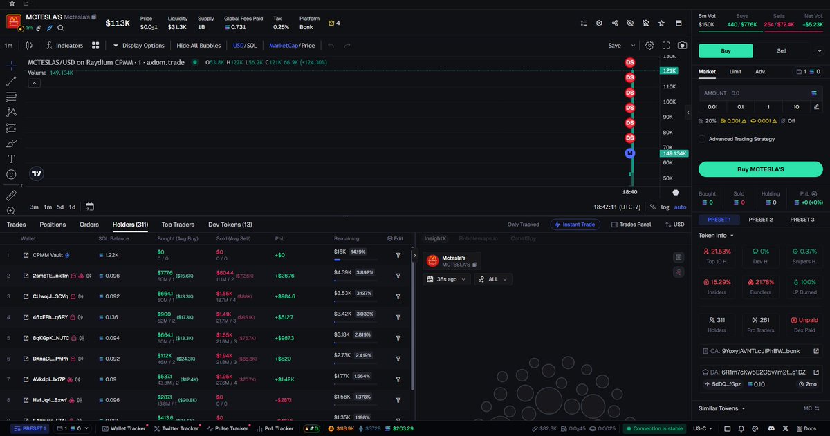Toggle the Only Tracked filter
Viewport: 830px width, 436px height.
[523, 225]
